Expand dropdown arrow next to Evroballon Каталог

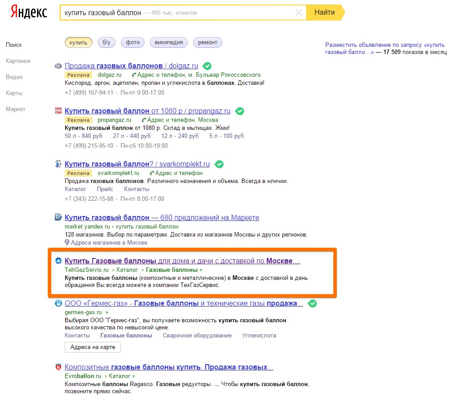click(134, 377)
